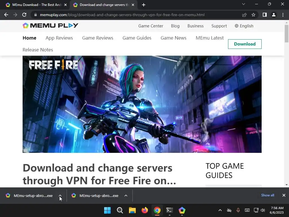
Task: Select Home in the blog navigation
Action: pos(29,38)
